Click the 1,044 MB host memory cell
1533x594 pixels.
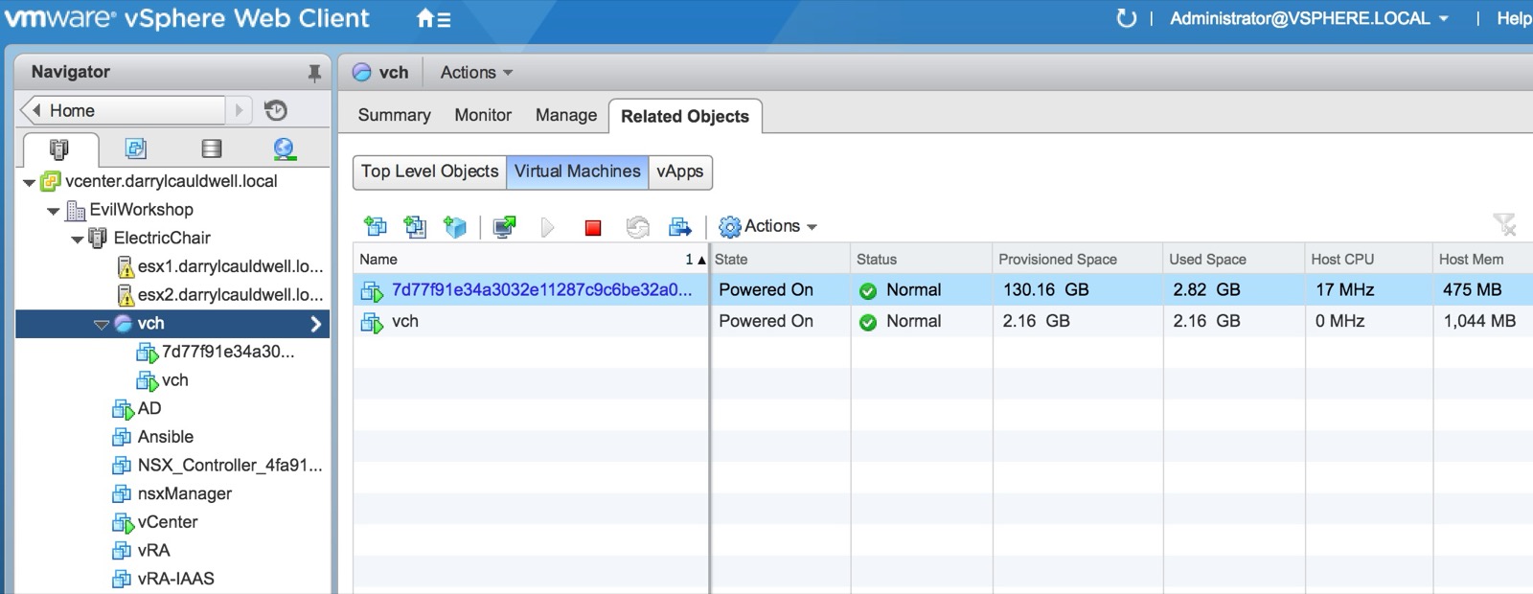coord(1479,321)
